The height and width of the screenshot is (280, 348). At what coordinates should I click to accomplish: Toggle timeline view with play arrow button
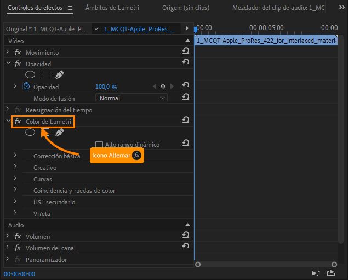[x=187, y=28]
